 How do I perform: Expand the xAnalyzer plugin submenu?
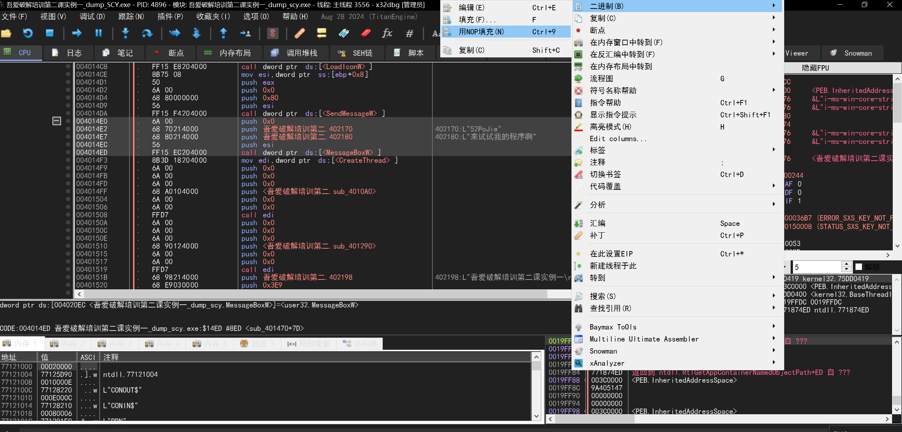(x=678, y=363)
